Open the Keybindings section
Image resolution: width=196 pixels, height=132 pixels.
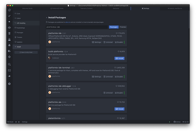point(26,28)
